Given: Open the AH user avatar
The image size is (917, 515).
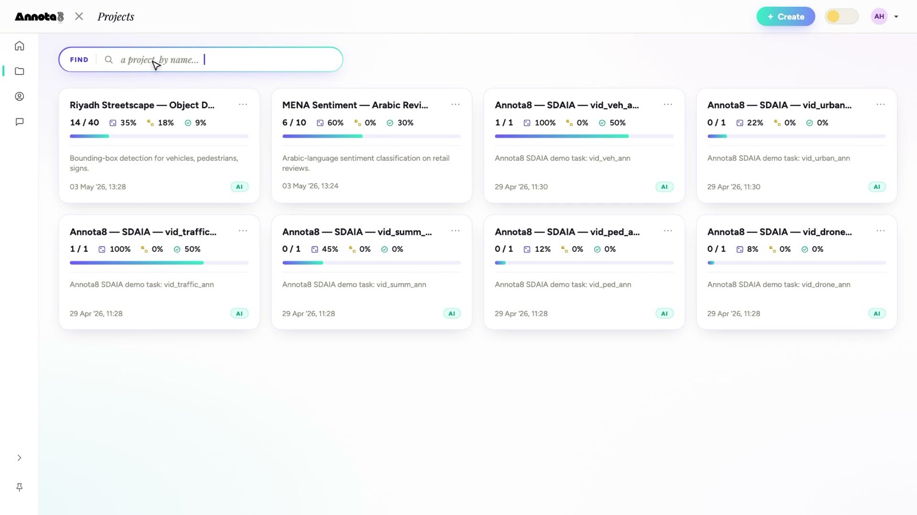Looking at the screenshot, I should tap(879, 17).
